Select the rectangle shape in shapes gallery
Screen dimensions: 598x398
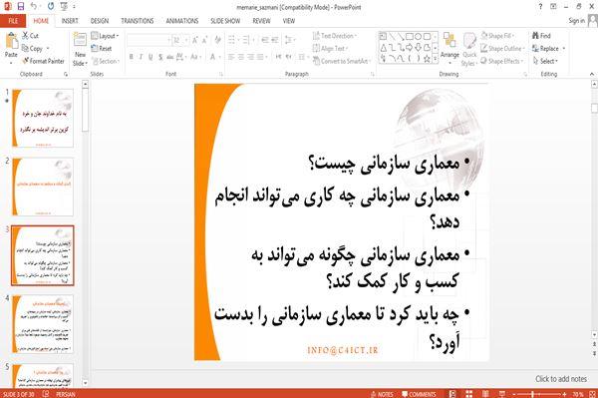click(x=410, y=37)
